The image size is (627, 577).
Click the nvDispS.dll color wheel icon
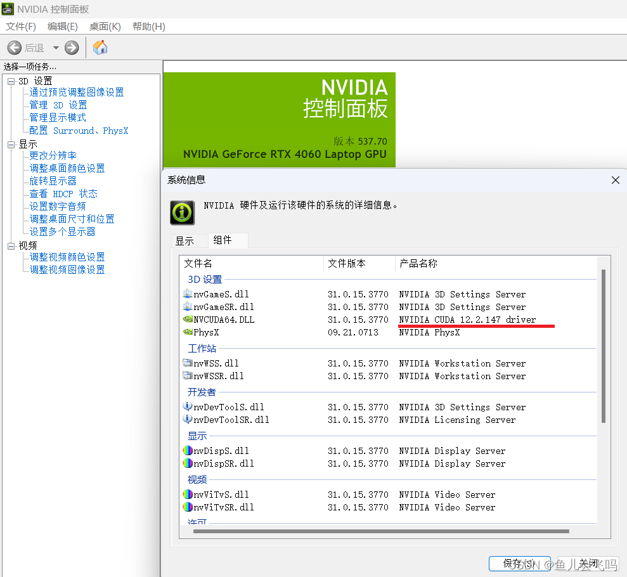pyautogui.click(x=188, y=451)
